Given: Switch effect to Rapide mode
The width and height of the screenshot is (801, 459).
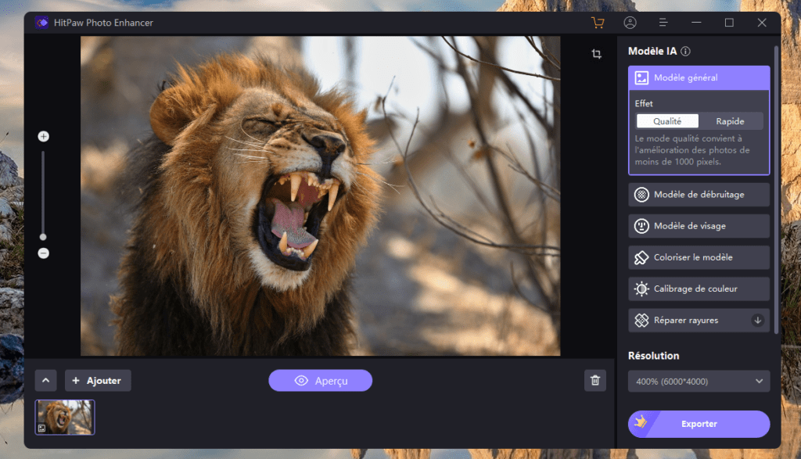Looking at the screenshot, I should coord(730,121).
